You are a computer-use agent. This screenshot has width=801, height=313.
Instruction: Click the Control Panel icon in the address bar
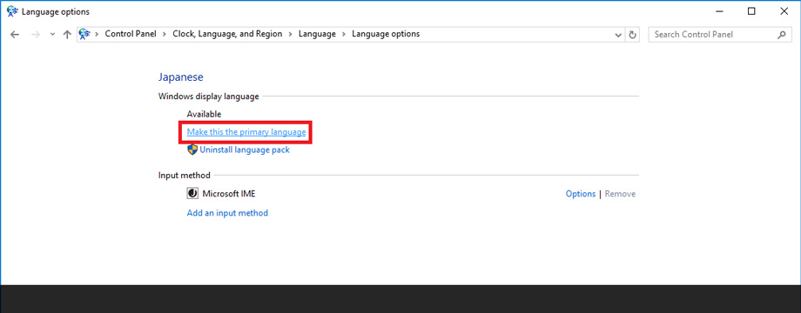click(x=84, y=34)
